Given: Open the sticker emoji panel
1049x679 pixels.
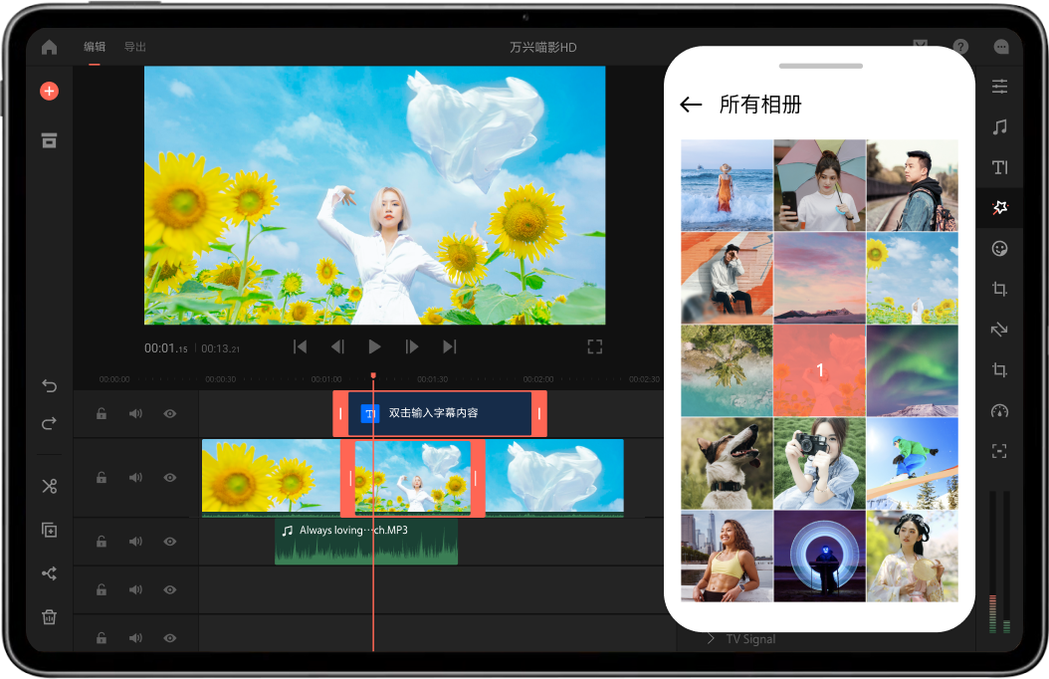Looking at the screenshot, I should pyautogui.click(x=1000, y=248).
